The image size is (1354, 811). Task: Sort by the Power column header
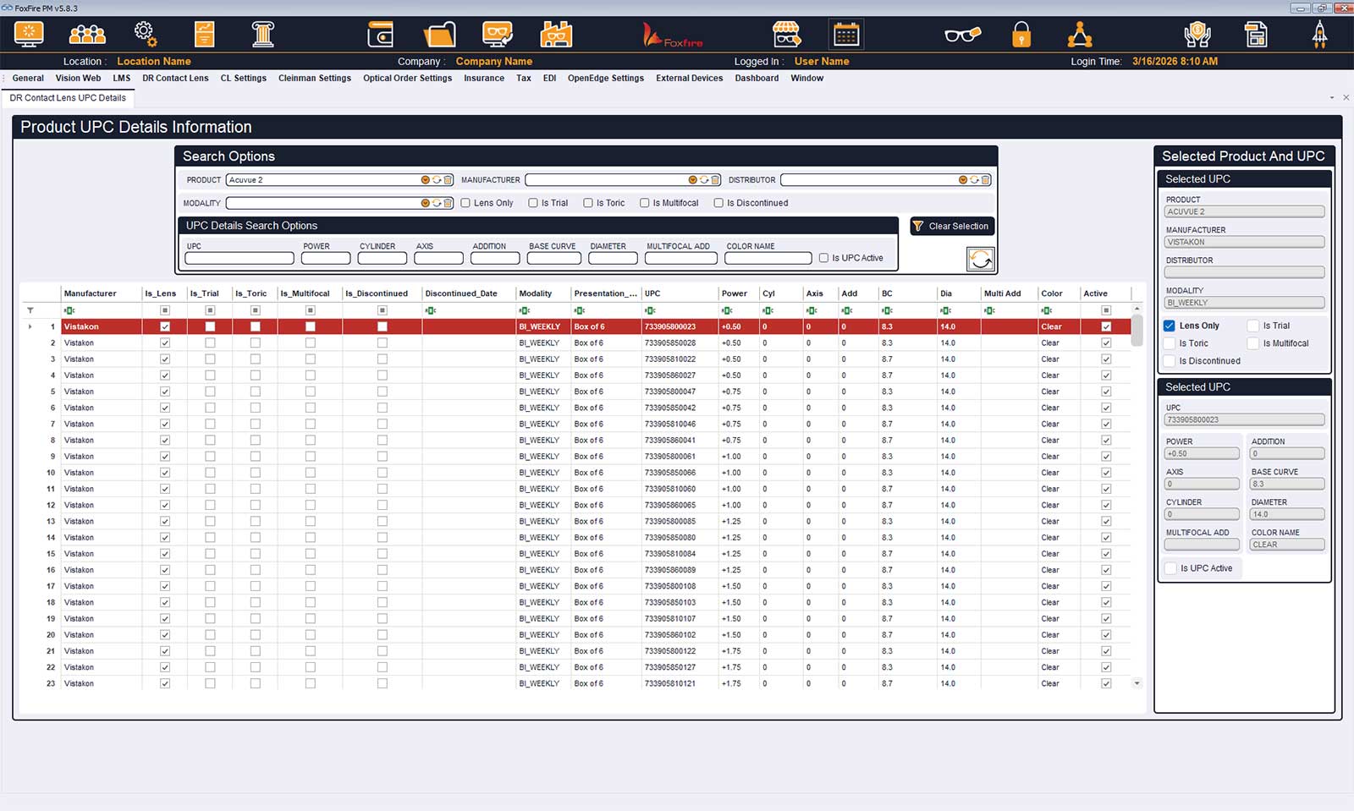point(739,293)
